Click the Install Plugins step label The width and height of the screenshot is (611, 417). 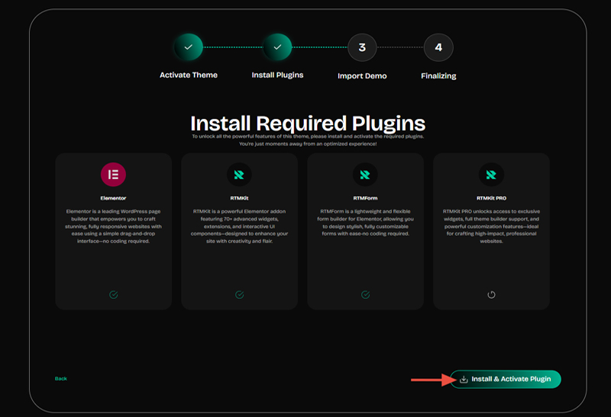tap(277, 75)
